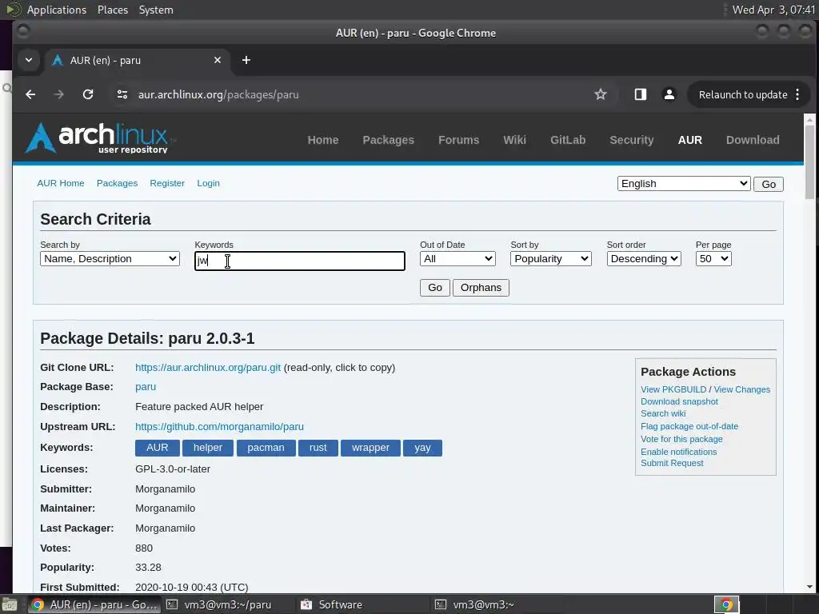Copy the paru.git clone URL
The width and height of the screenshot is (819, 614).
tap(208, 368)
